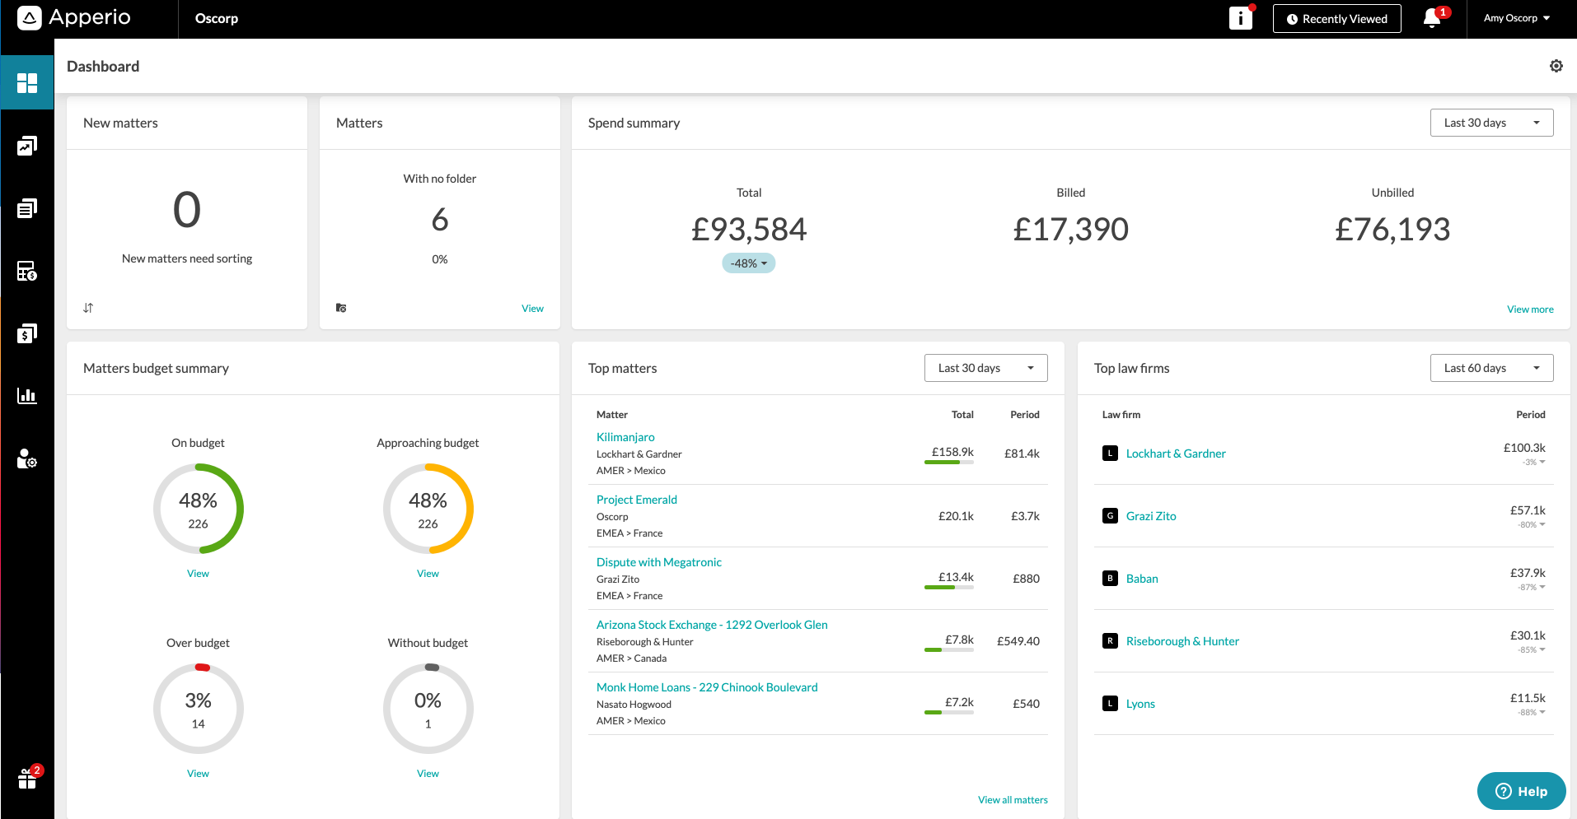Viewport: 1577px width, 819px height.
Task: Click the £549.40 period value
Action: [x=1018, y=641]
